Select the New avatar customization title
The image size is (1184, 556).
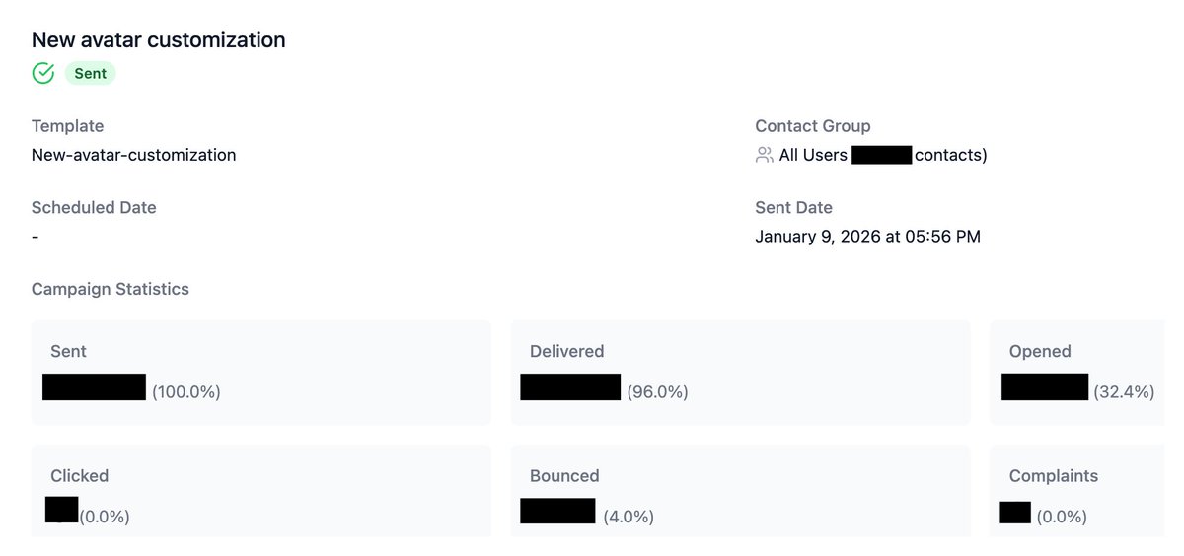coord(159,40)
